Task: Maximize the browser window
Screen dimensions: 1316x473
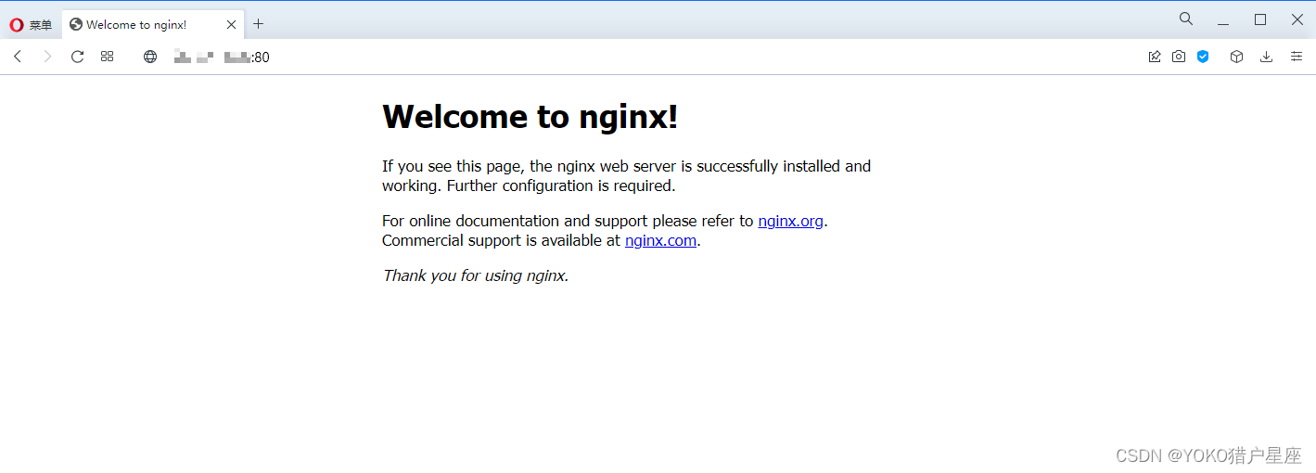Action: (1260, 19)
